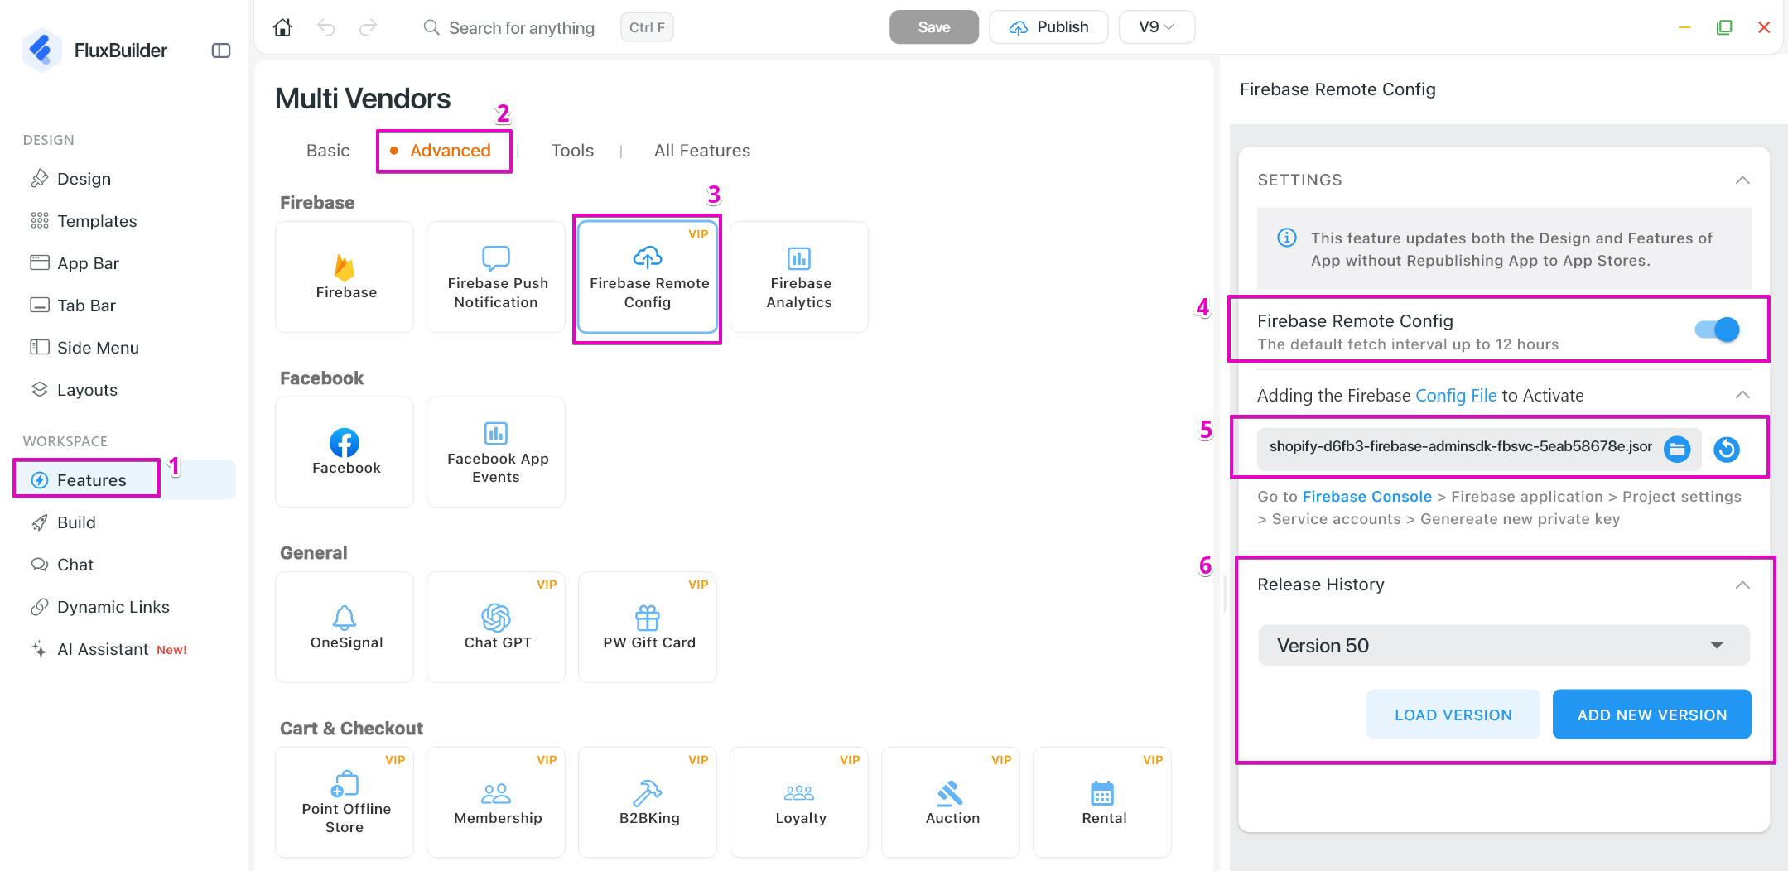Viewport: 1788px width, 871px height.
Task: Open the Config File link
Action: 1456,396
